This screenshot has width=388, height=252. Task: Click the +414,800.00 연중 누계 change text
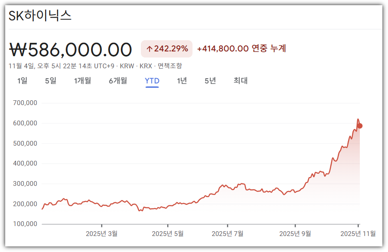click(x=241, y=49)
